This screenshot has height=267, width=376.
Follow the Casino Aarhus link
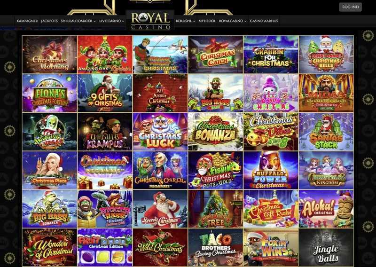pyautogui.click(x=264, y=21)
